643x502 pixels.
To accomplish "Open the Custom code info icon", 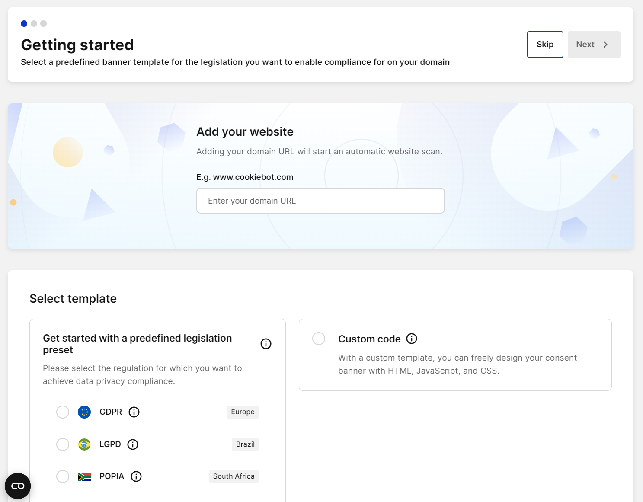I will [412, 339].
